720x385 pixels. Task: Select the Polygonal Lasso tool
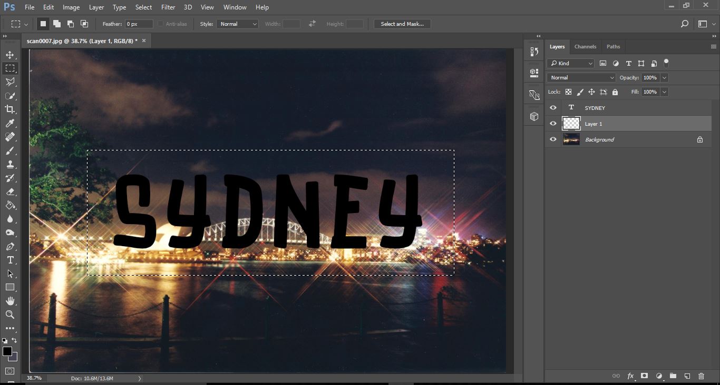10,82
